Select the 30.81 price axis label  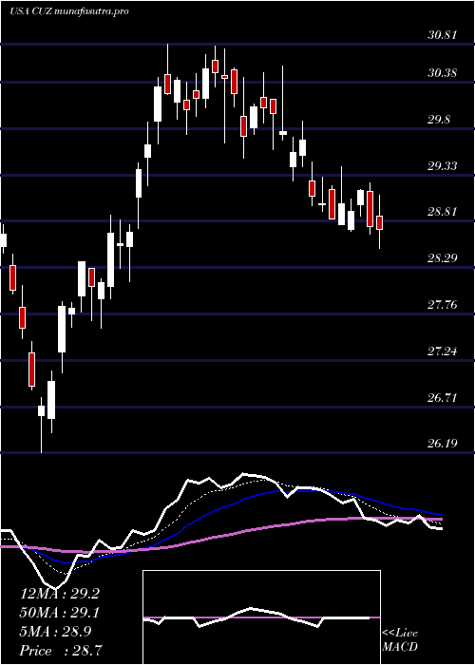pos(442,35)
